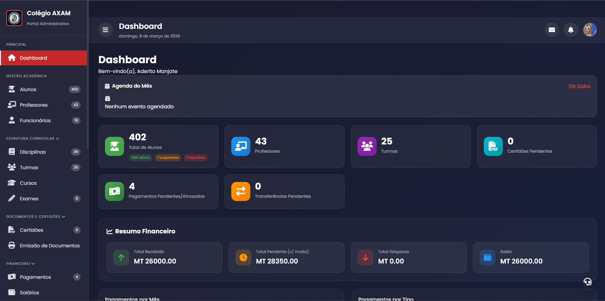Click the notifications bell icon
Image resolution: width=605 pixels, height=301 pixels.
point(570,30)
